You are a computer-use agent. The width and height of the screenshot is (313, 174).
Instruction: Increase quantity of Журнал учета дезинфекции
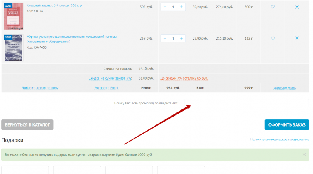[x=181, y=38]
